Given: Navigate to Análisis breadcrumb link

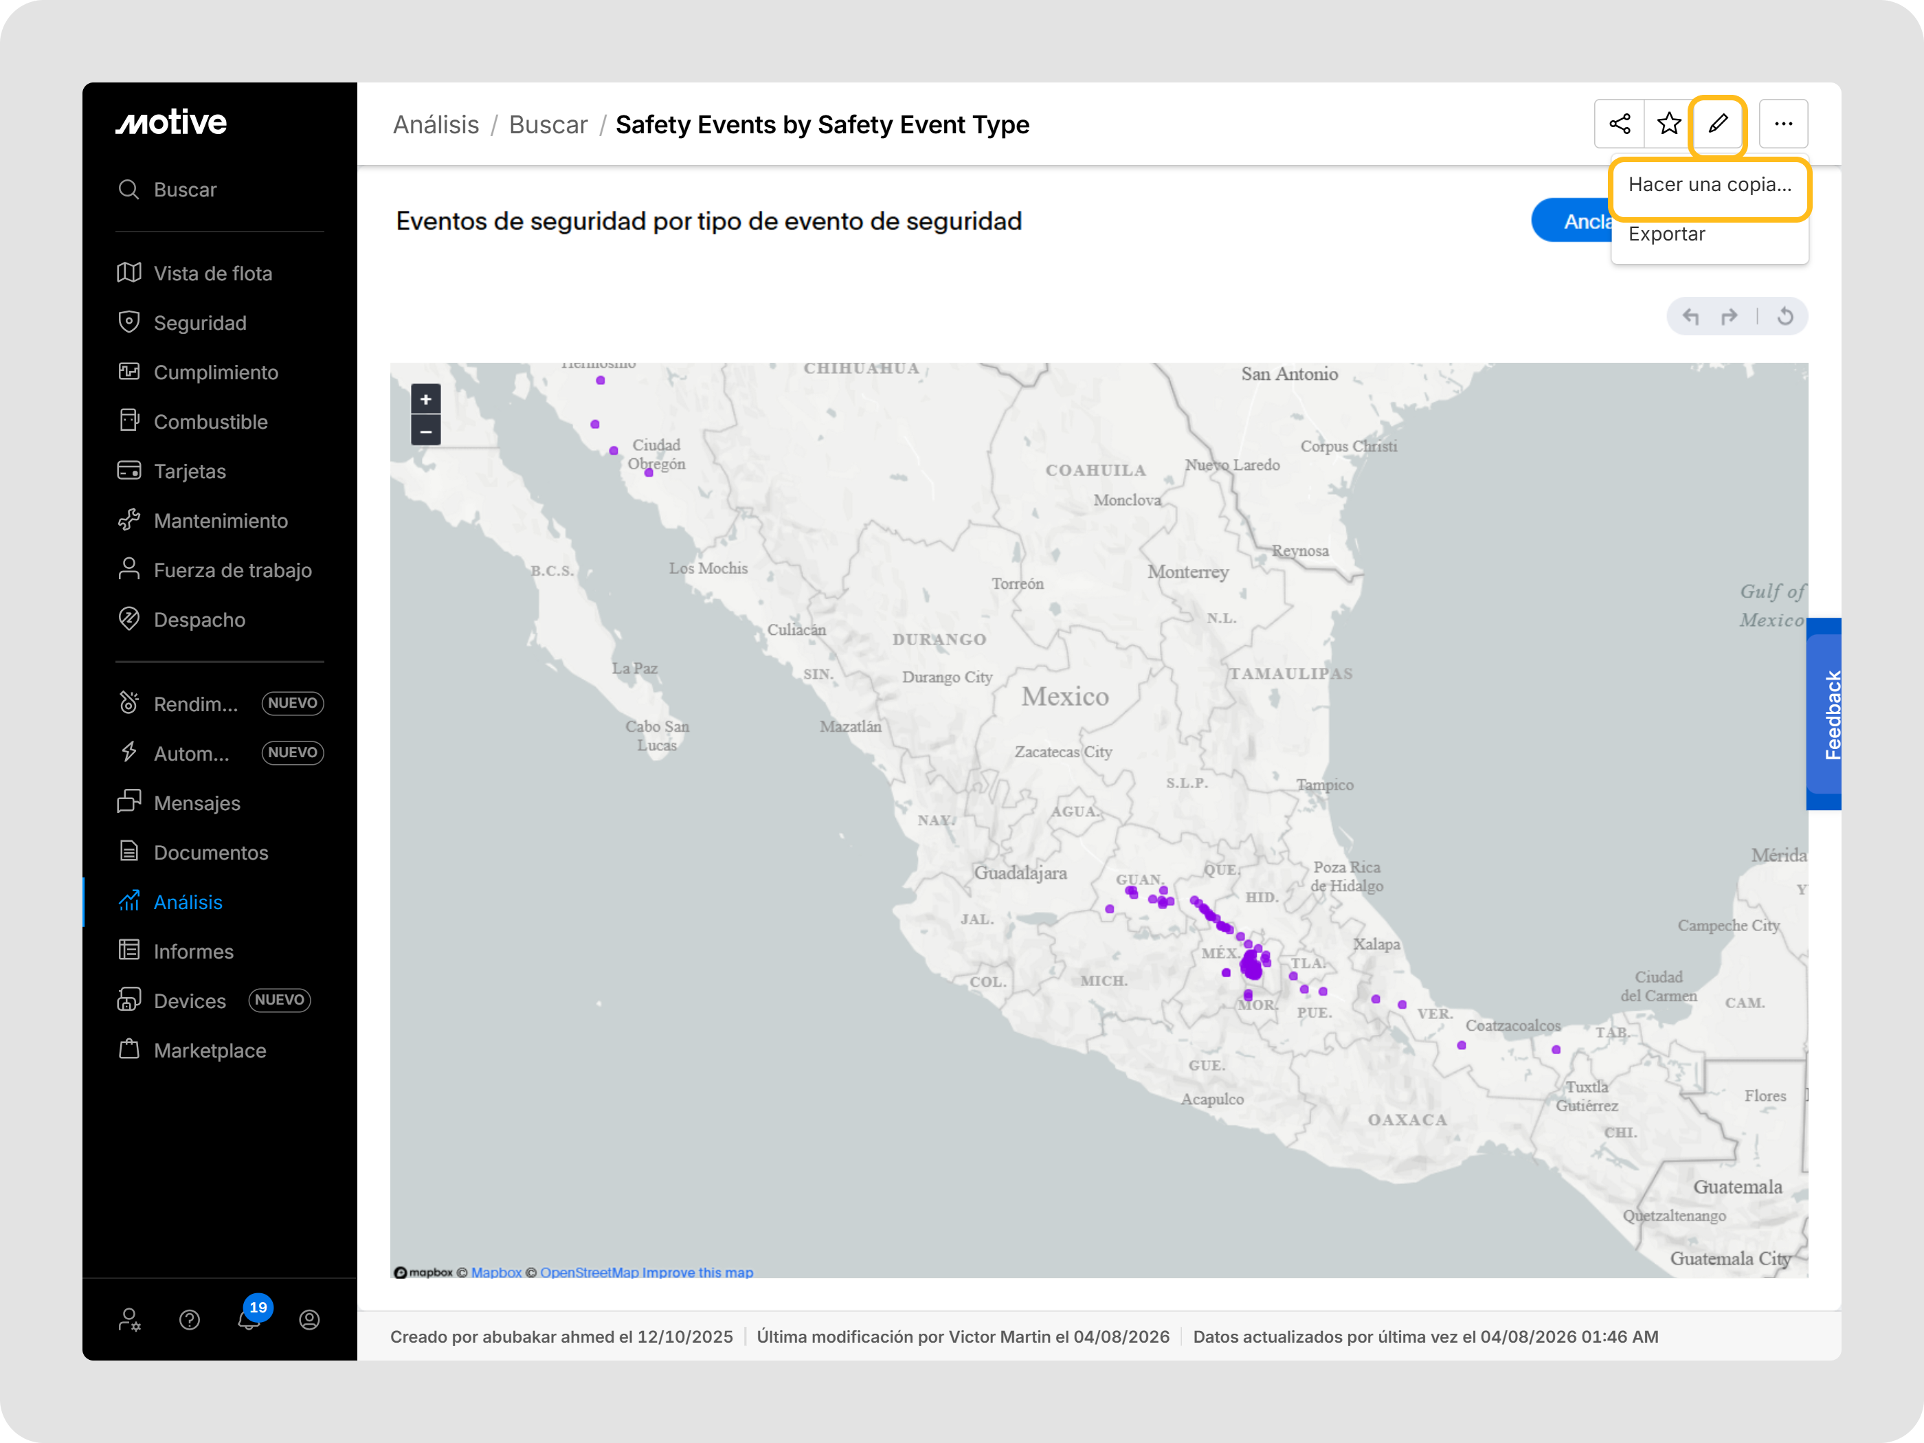Looking at the screenshot, I should (x=436, y=125).
